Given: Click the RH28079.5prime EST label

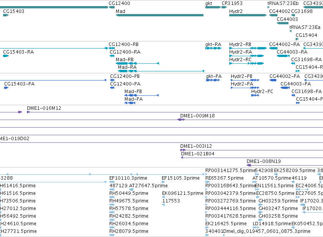Looking at the screenshot, I should [x=129, y=231].
